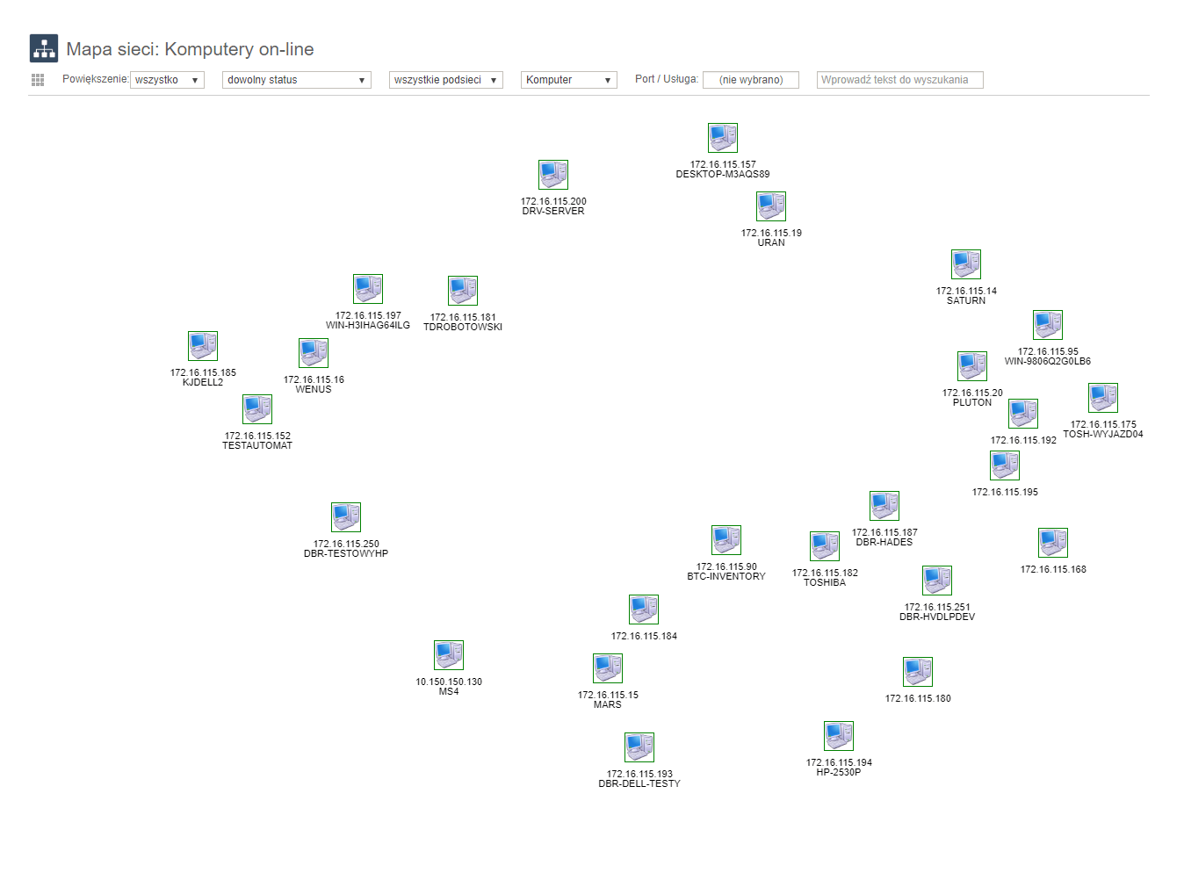Click the '172.16.115.250' IP label
The image size is (1184, 873).
[346, 544]
